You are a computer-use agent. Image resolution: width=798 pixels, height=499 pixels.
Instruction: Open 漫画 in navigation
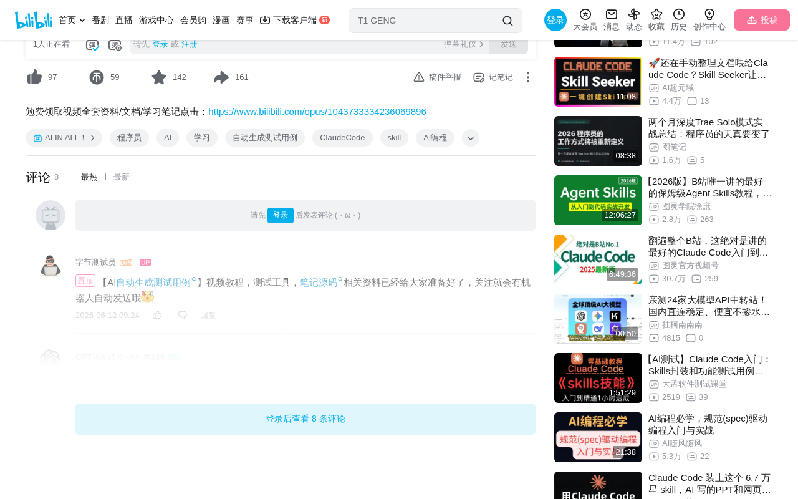tap(221, 20)
